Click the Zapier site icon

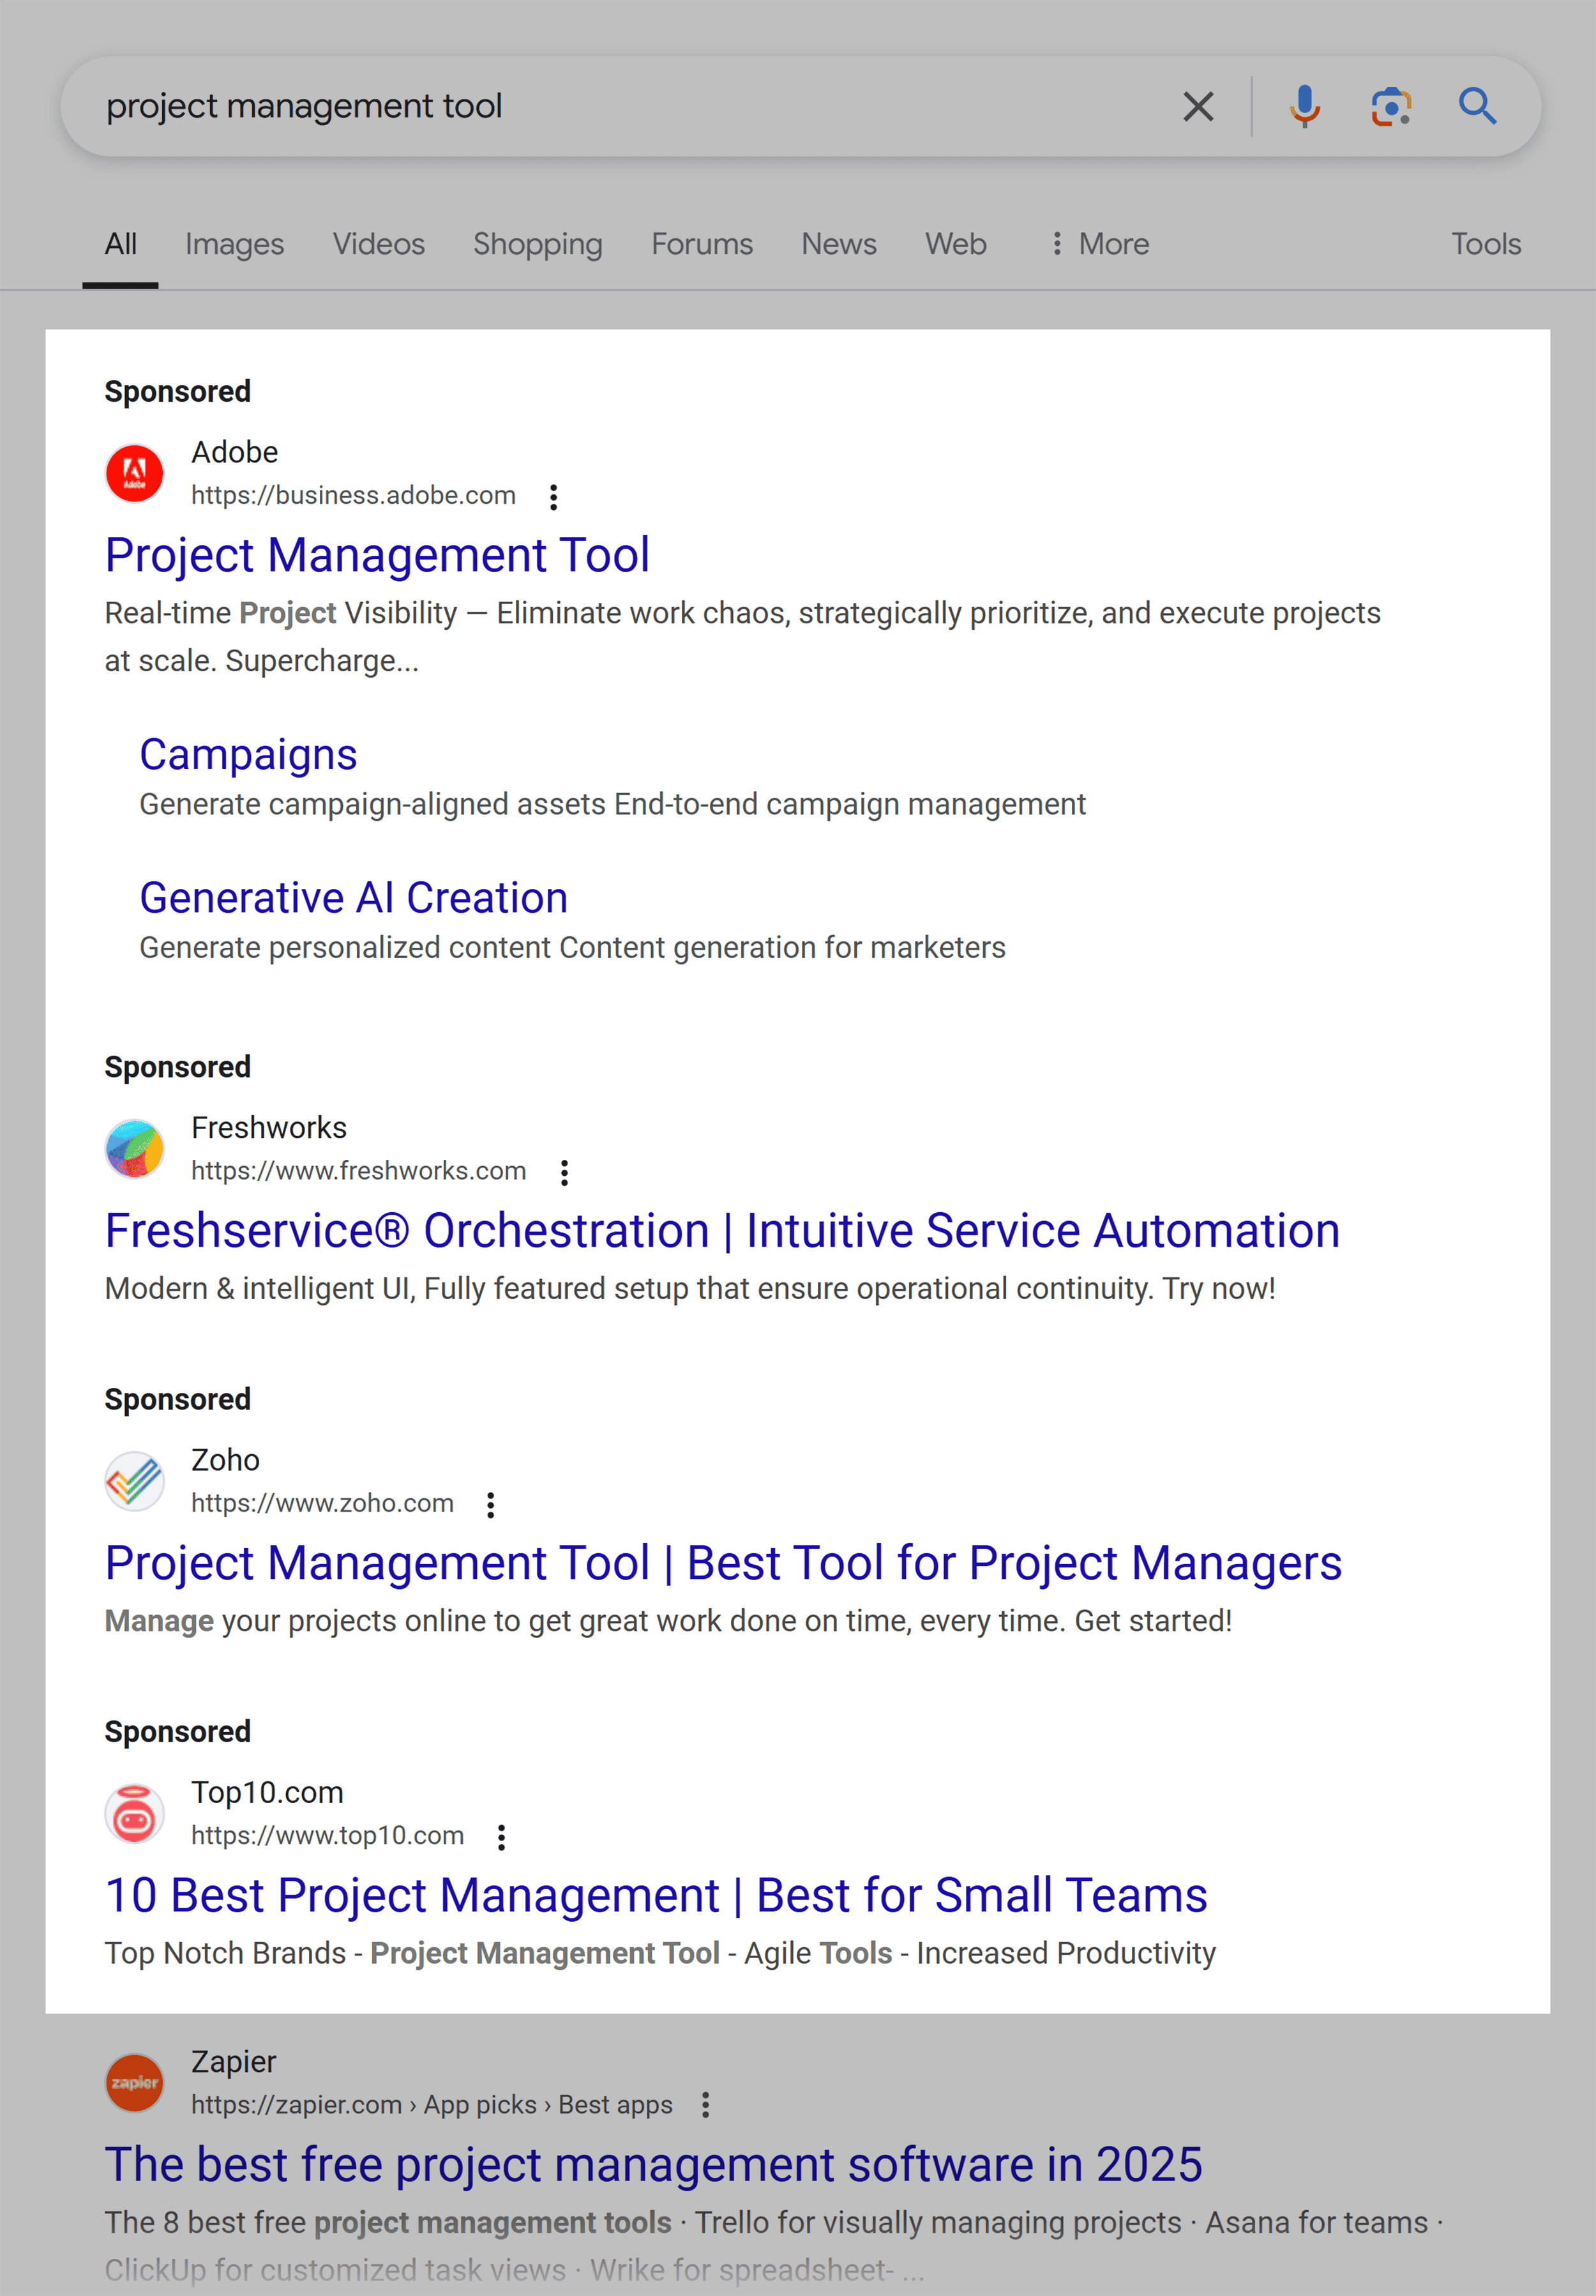click(134, 2083)
